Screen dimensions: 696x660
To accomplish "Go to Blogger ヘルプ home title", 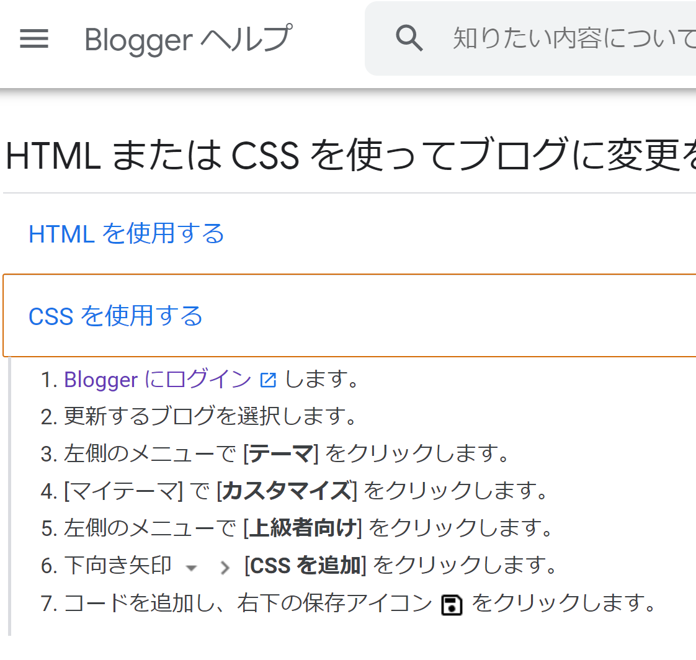I will coord(187,39).
